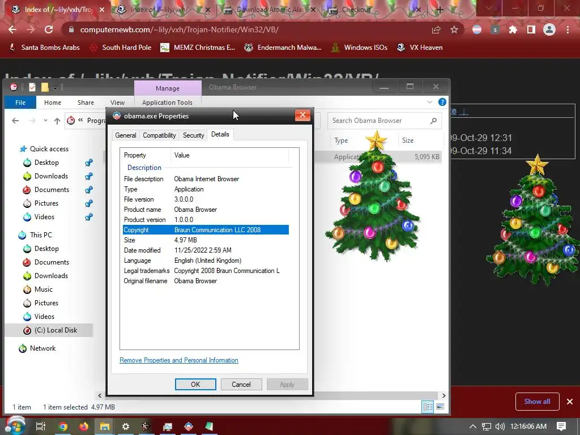Switch Explorer to large icons view
This screenshot has height=435, width=580.
pos(440,407)
